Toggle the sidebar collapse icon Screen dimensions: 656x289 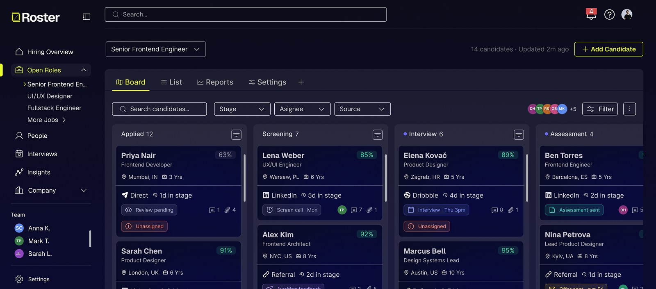[87, 17]
